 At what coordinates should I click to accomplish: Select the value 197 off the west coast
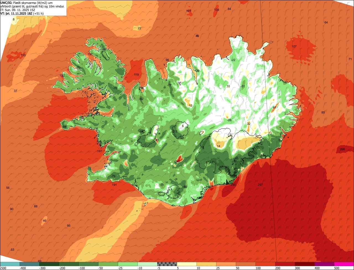[x=100, y=151]
